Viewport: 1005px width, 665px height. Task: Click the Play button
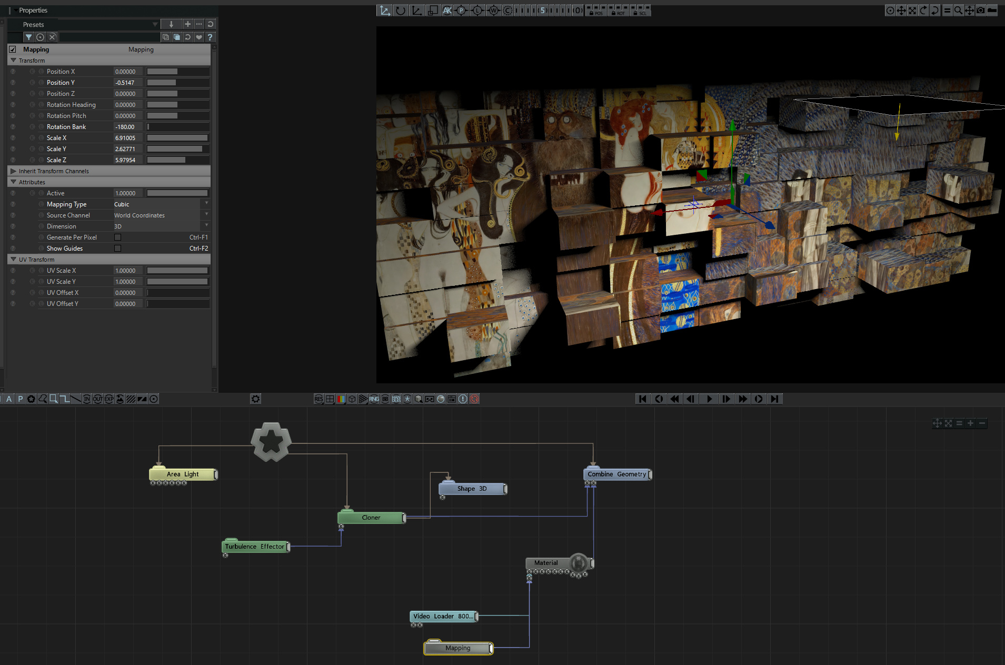709,399
